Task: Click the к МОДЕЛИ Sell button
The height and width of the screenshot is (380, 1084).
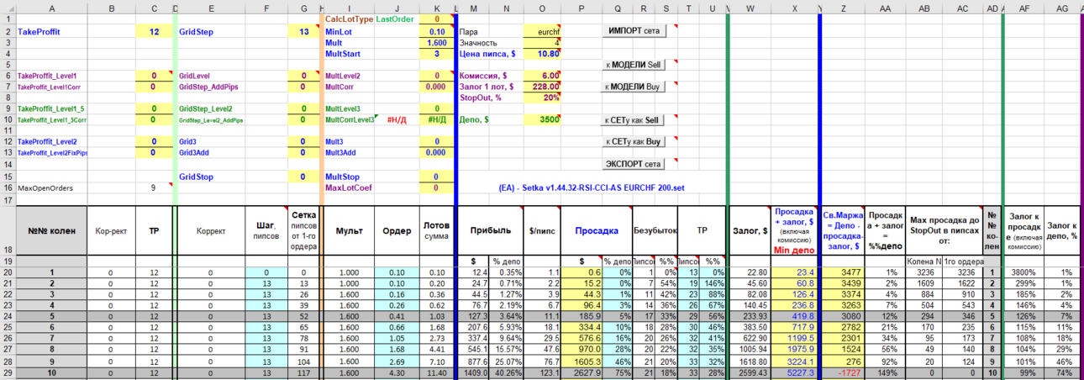Action: pyautogui.click(x=634, y=65)
